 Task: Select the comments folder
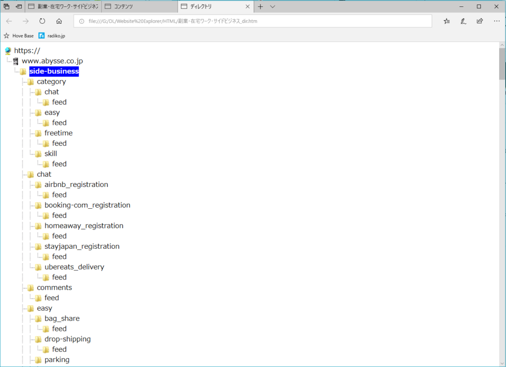click(54, 287)
